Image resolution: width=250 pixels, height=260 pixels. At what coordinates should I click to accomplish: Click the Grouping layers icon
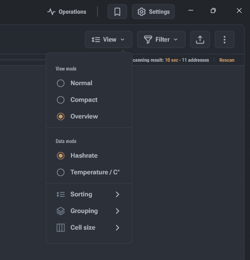tap(61, 211)
